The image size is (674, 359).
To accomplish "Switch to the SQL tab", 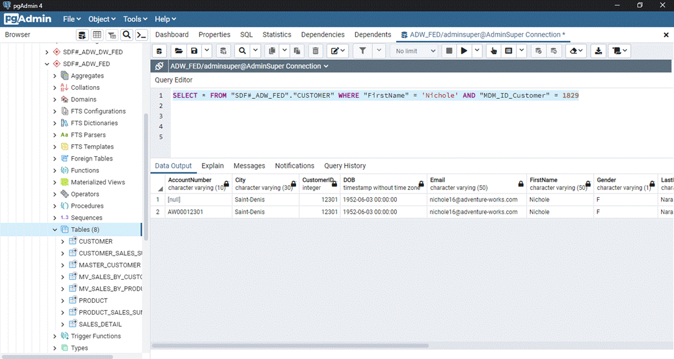I will 246,35.
